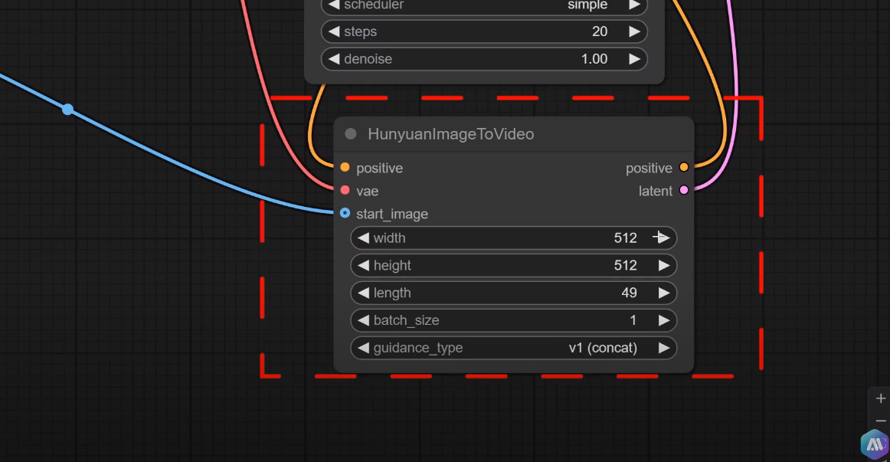
Task: Select the positive output socket
Action: click(684, 168)
